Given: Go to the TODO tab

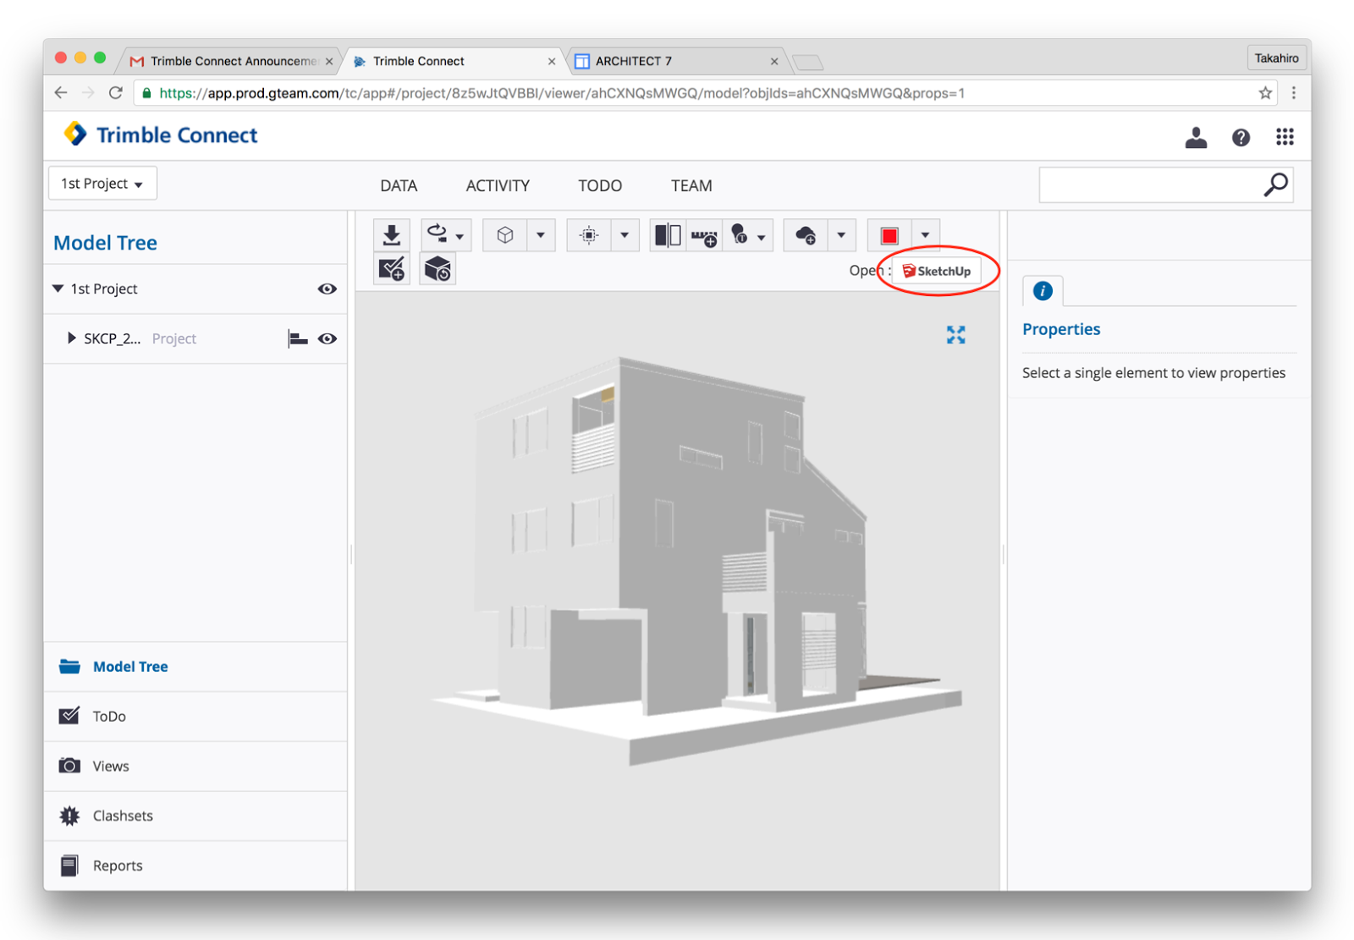Looking at the screenshot, I should 600,185.
